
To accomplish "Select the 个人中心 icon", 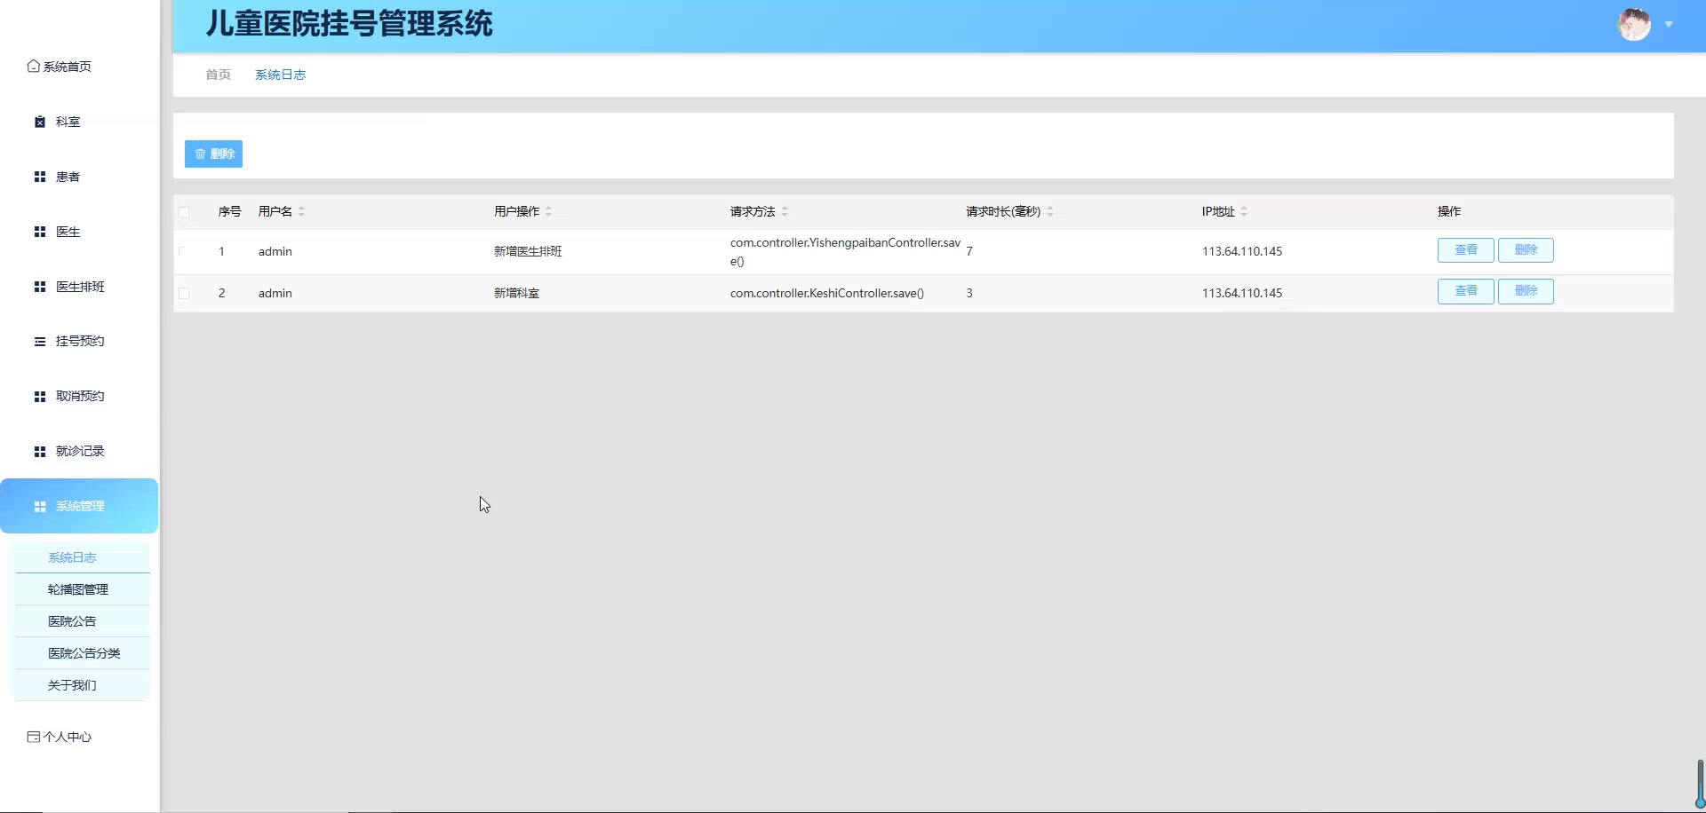I will click(34, 737).
